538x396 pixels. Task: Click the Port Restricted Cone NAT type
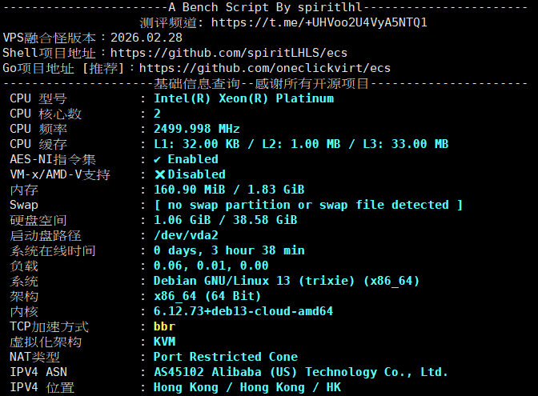[225, 357]
